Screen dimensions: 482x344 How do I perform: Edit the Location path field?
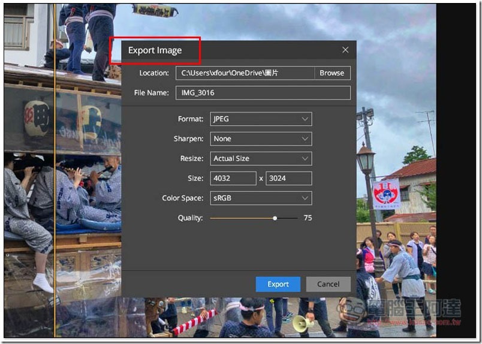click(245, 73)
